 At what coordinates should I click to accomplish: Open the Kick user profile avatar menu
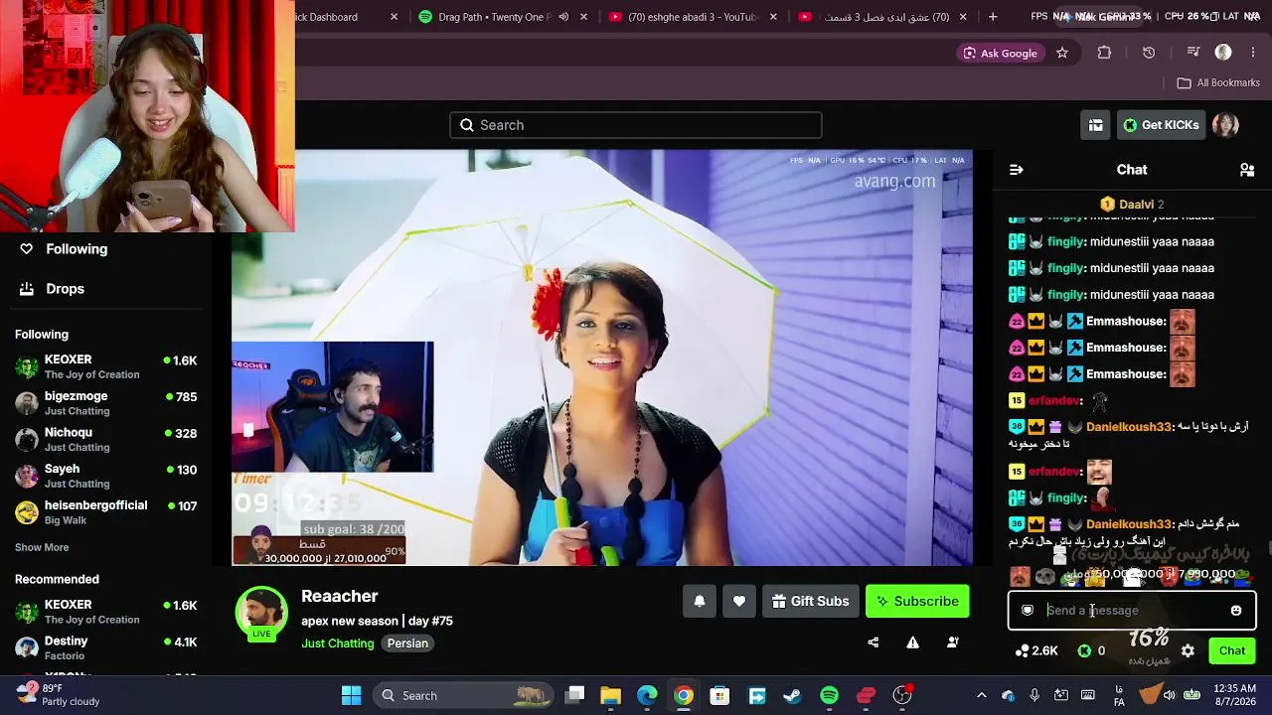tap(1225, 125)
